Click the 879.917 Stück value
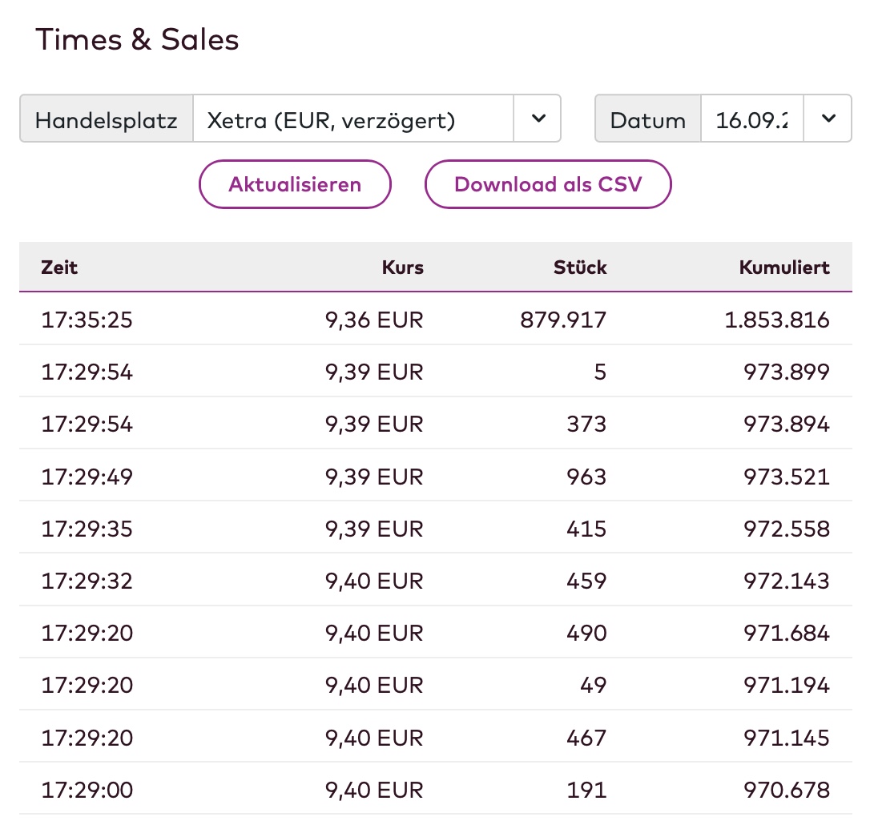 coord(563,320)
